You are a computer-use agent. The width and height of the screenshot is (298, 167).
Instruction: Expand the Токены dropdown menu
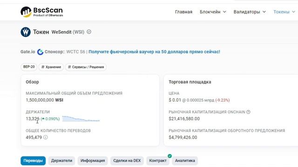[x=284, y=12]
